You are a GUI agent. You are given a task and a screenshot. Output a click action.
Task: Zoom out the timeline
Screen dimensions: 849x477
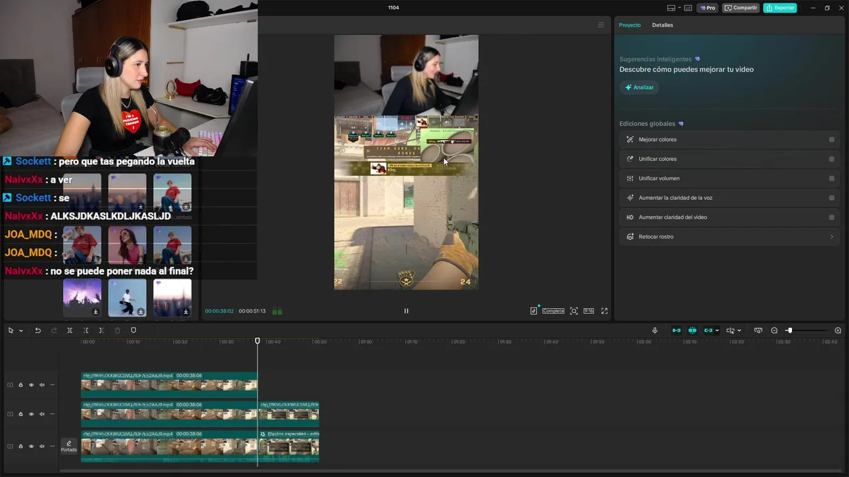pyautogui.click(x=774, y=330)
